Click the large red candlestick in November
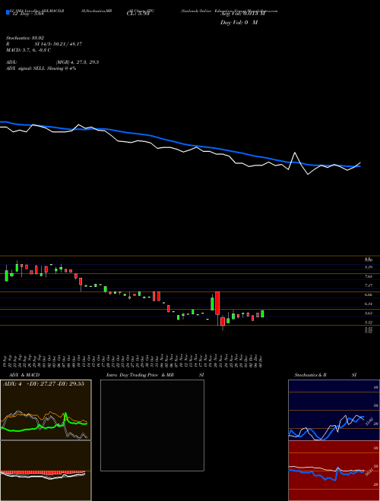The image size is (380, 501). tap(217, 303)
